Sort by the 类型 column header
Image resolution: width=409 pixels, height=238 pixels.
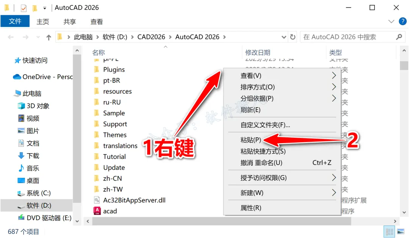(336, 52)
